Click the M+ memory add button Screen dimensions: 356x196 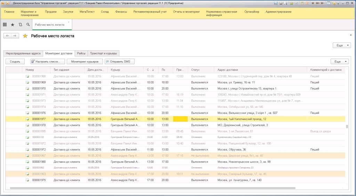pos(318,3)
